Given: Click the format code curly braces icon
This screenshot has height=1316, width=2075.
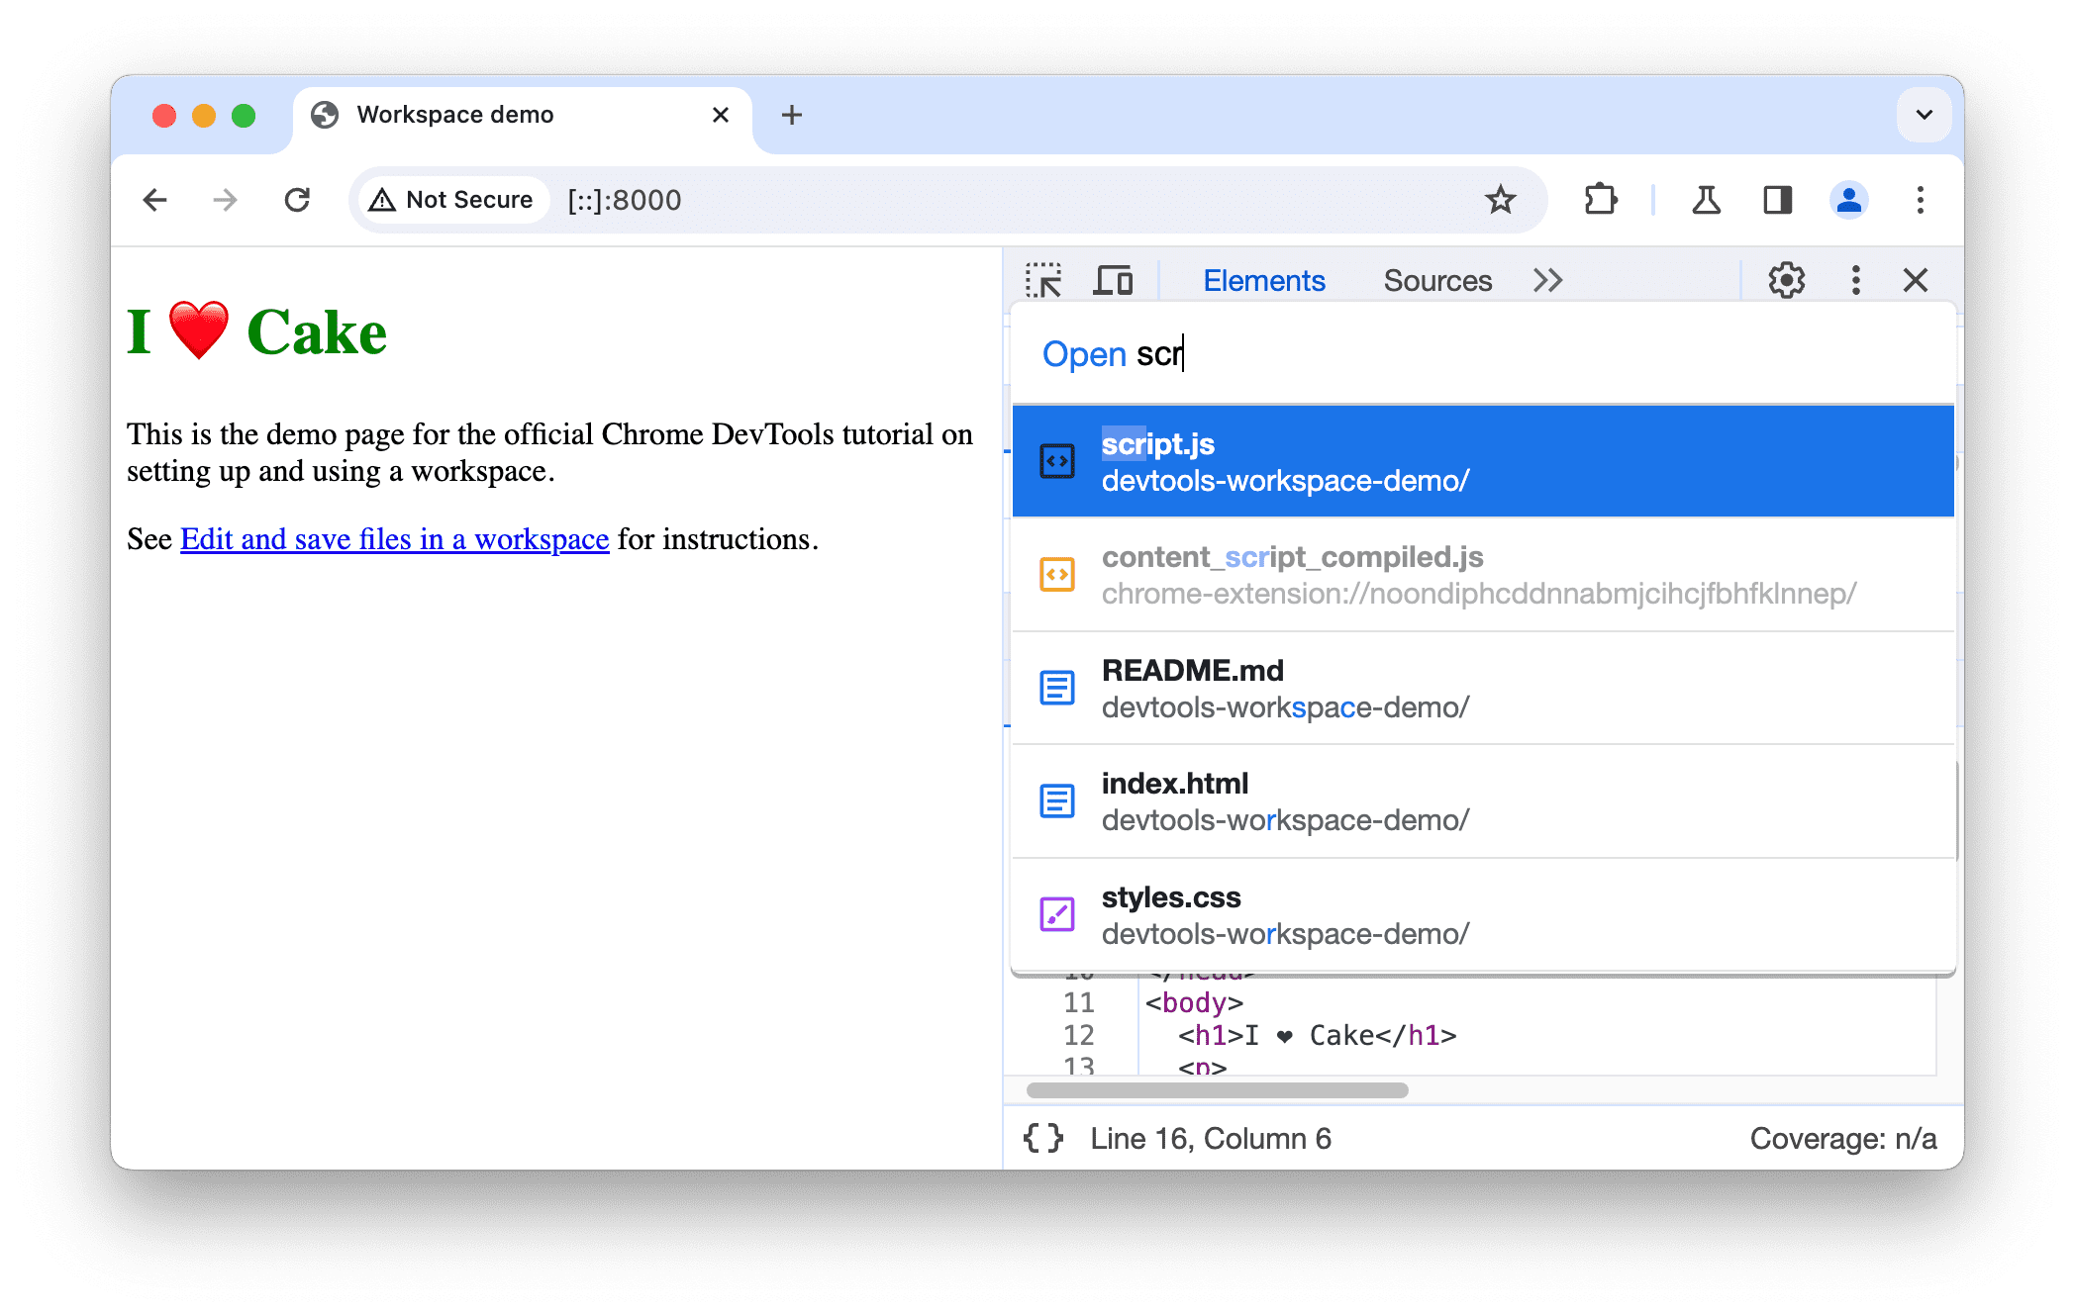Looking at the screenshot, I should tap(1049, 1138).
